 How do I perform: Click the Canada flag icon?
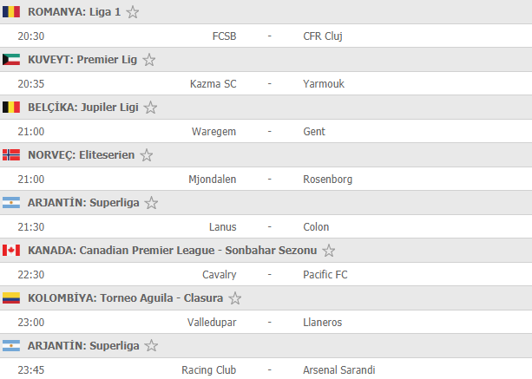click(x=11, y=251)
